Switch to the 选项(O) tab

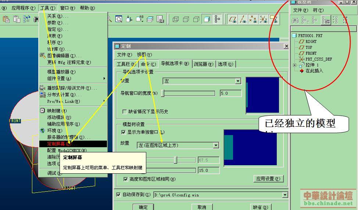click(x=225, y=64)
